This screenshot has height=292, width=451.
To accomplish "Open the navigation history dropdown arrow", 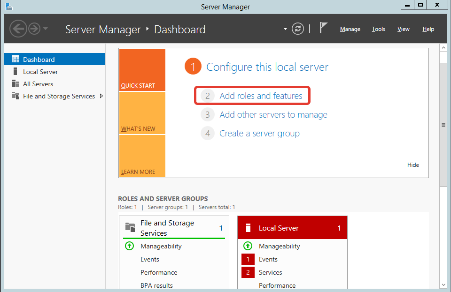I will click(x=46, y=29).
